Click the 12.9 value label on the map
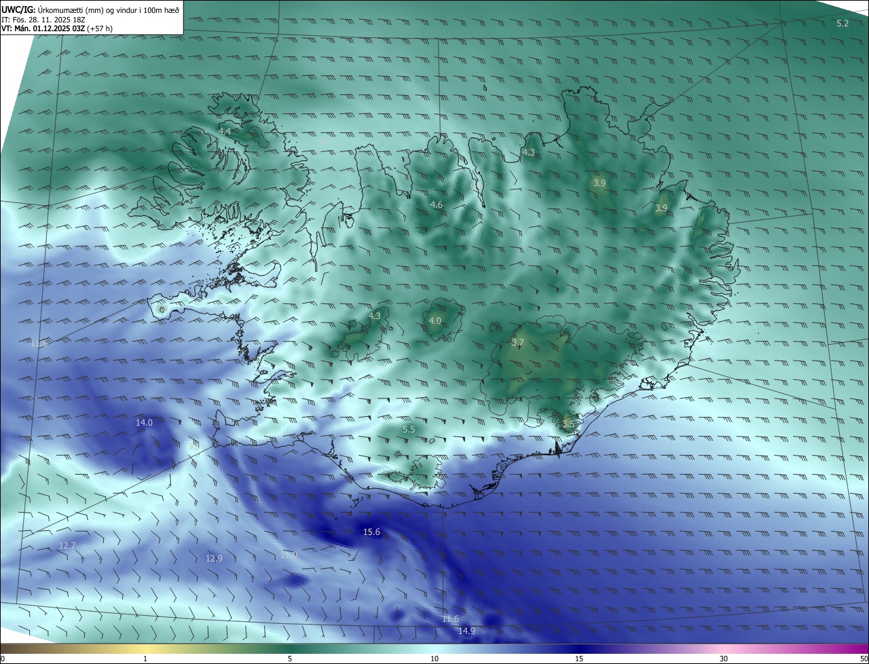The width and height of the screenshot is (869, 664). coord(214,558)
